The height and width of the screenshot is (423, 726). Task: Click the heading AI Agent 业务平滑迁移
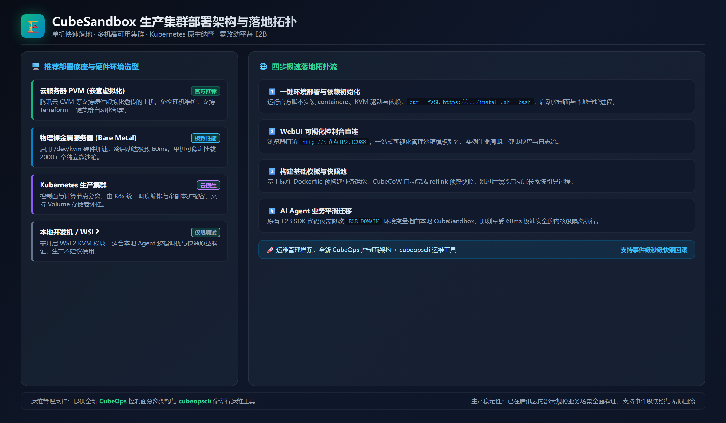(x=316, y=211)
